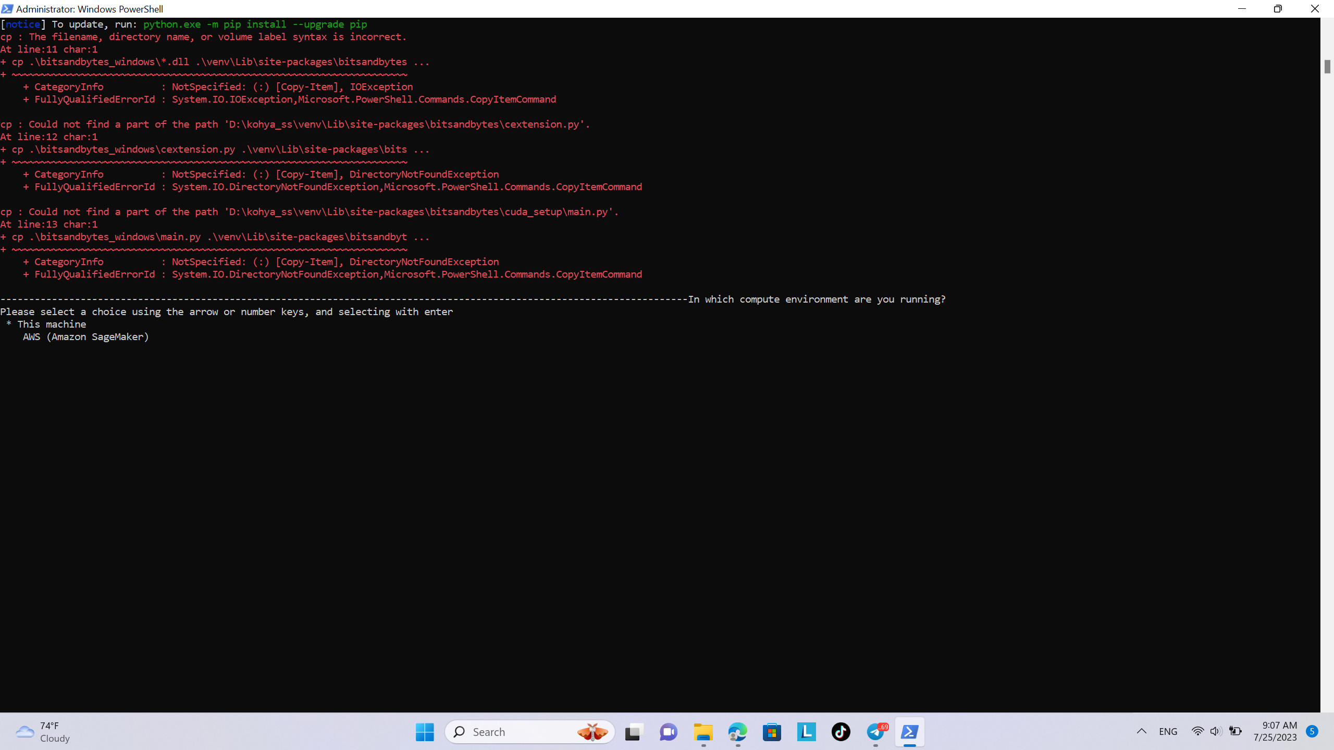This screenshot has height=750, width=1334.
Task: Click the blue 'notice' text
Action: point(23,24)
